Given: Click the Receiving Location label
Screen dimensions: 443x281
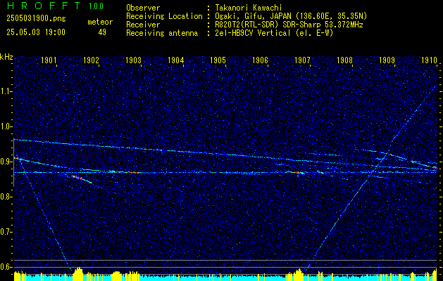Looking at the screenshot, I should coord(164,16).
